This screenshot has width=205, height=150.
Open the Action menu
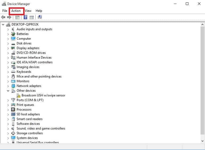(16, 11)
